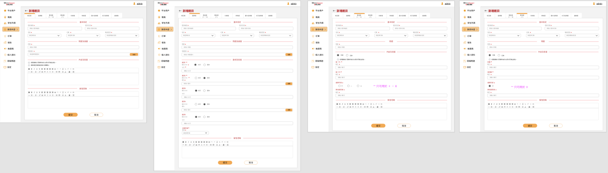Open last basic-settings dropdown in third window
The width and height of the screenshot is (608, 173).
tap(430, 35)
